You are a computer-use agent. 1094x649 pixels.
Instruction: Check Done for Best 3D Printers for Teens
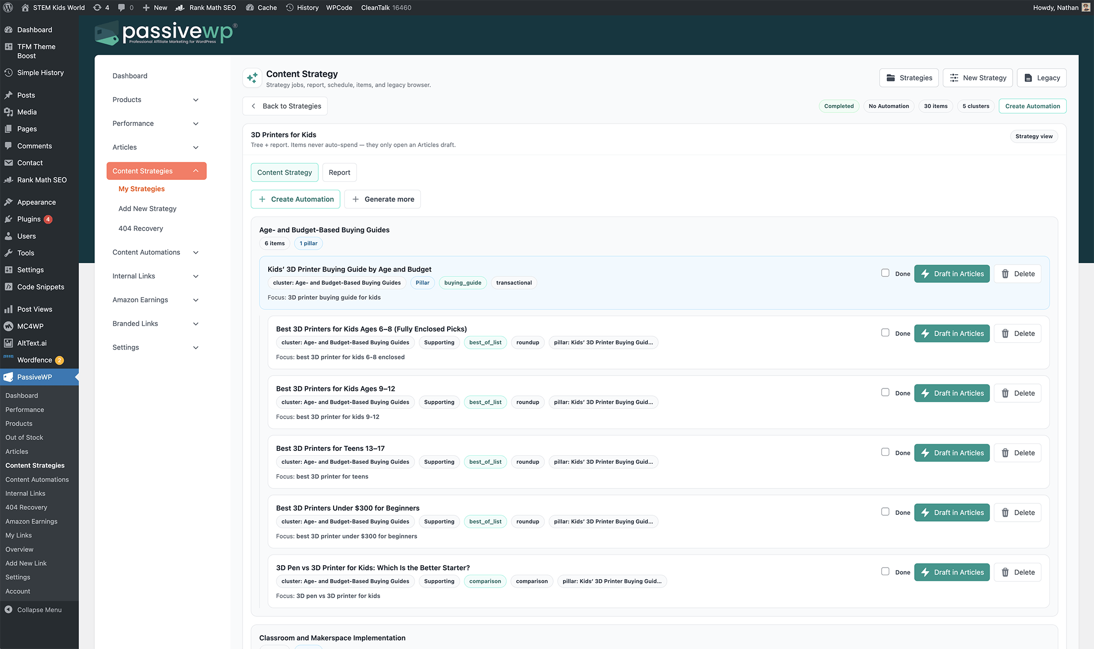[x=885, y=452]
